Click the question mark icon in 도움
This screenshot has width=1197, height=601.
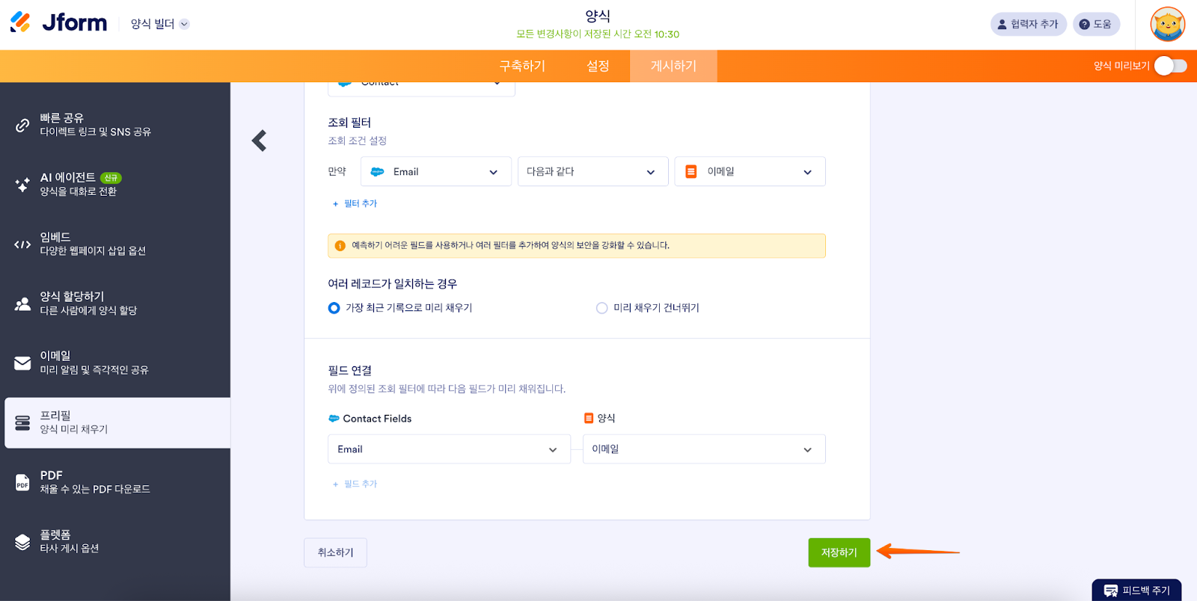(x=1084, y=24)
